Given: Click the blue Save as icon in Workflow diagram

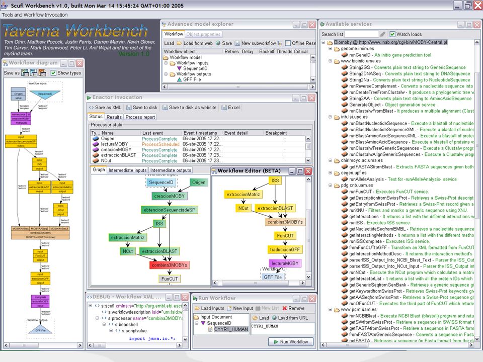Looking at the screenshot, I should click(34, 72).
